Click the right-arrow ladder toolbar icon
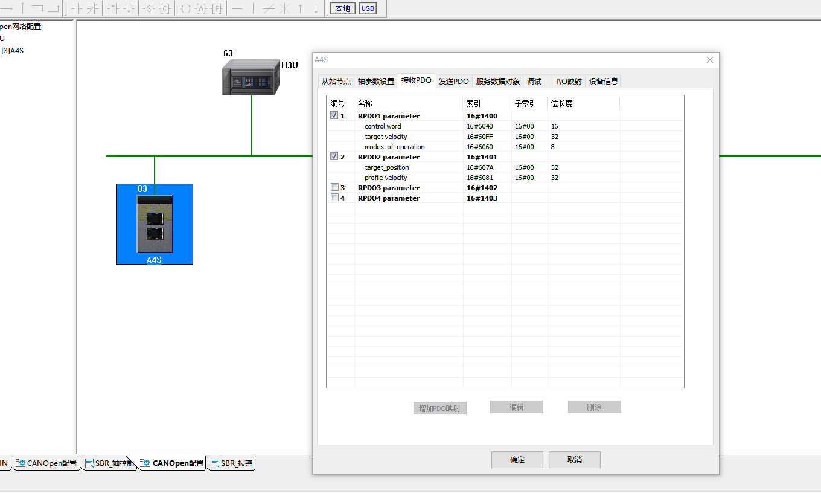The width and height of the screenshot is (821, 496). [7, 8]
